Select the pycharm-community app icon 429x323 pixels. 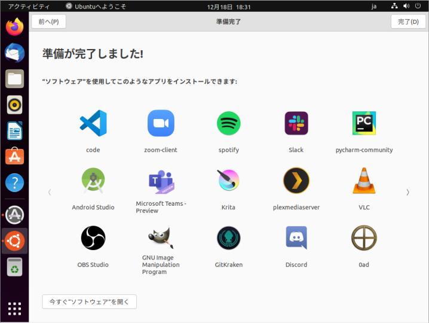click(x=364, y=123)
